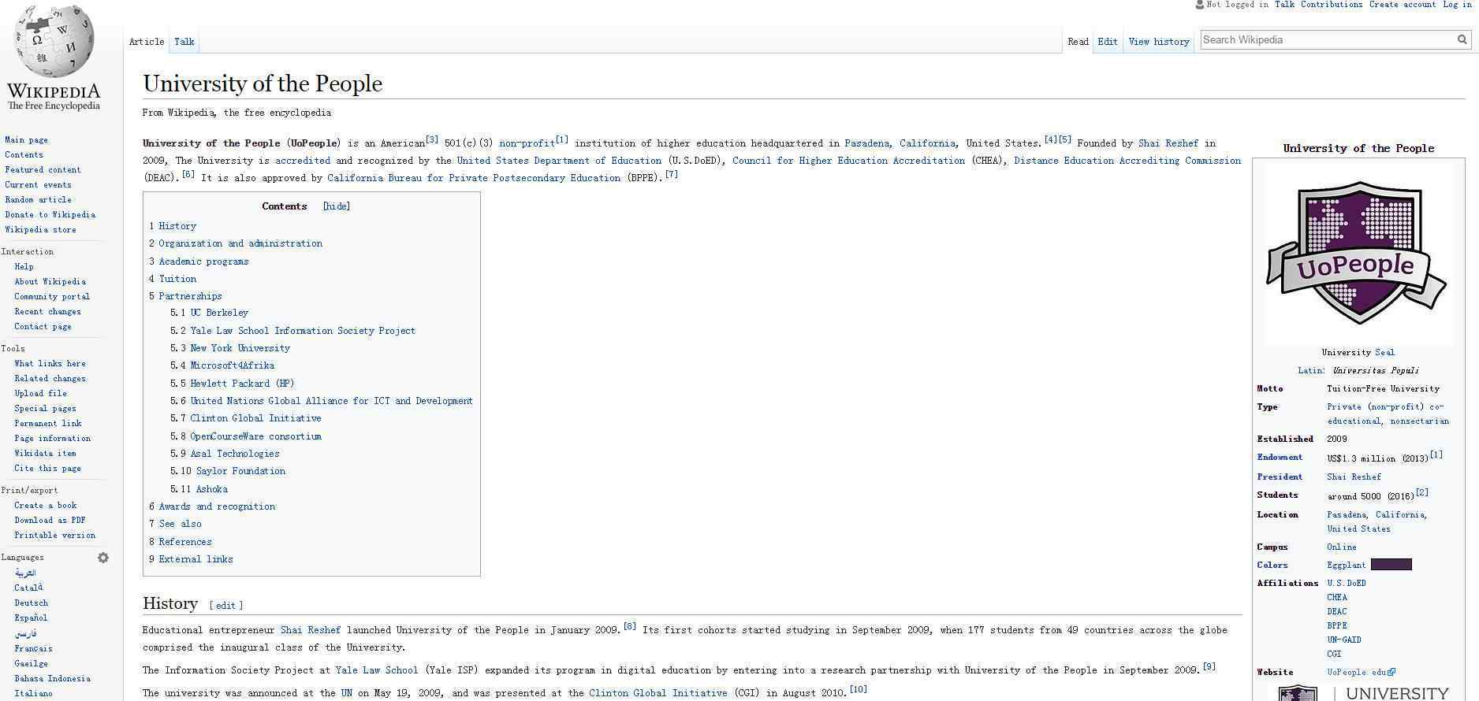
Task: Open Contributions link at top
Action: [1332, 5]
